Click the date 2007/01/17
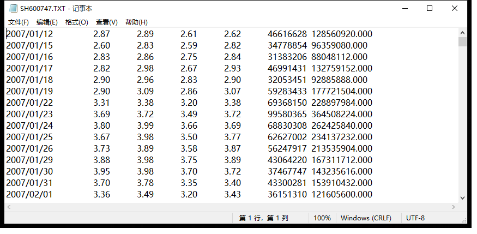 point(29,69)
